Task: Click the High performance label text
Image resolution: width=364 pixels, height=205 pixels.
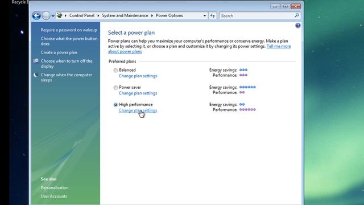Action: tap(135, 105)
